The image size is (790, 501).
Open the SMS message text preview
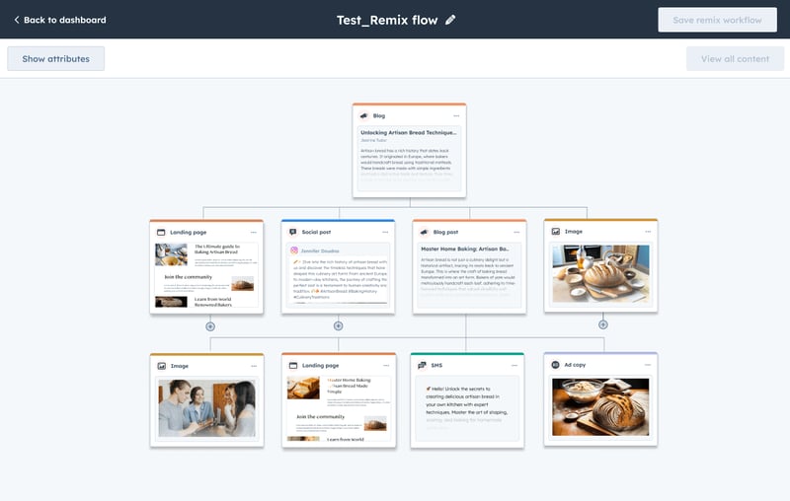point(466,408)
